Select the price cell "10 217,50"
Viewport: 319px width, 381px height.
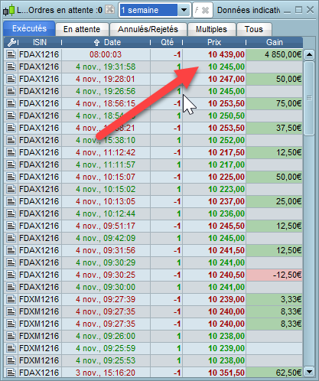(214, 152)
